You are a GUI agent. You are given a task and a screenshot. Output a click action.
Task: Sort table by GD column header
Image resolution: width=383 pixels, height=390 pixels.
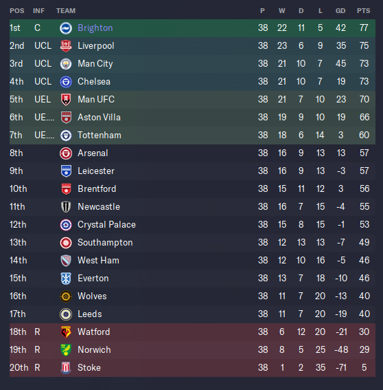point(340,11)
